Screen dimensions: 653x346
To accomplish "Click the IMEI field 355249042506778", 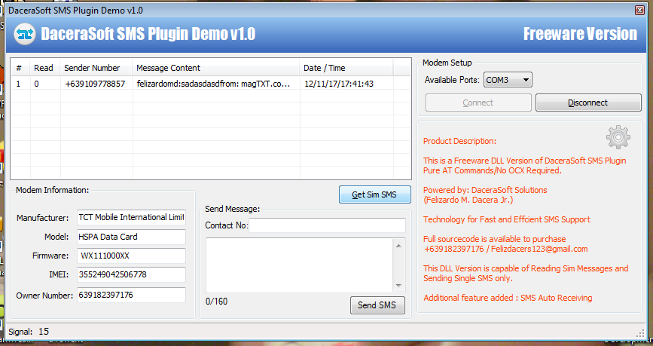I will pyautogui.click(x=131, y=274).
